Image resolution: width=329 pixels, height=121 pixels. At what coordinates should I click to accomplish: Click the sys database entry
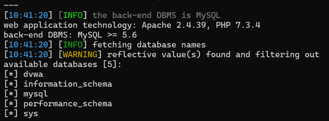click(x=31, y=114)
